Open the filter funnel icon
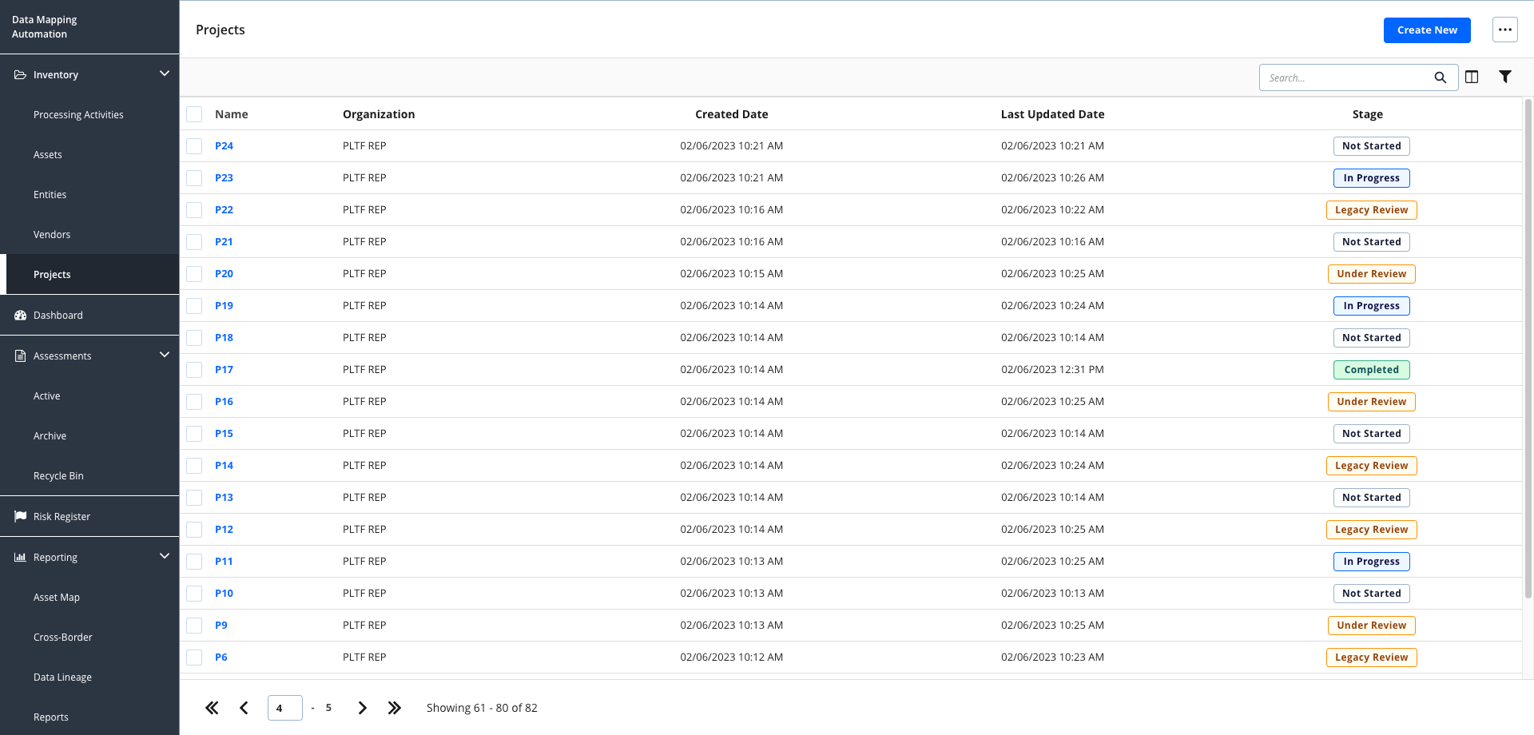Screen dimensions: 1534x735 pos(1504,77)
